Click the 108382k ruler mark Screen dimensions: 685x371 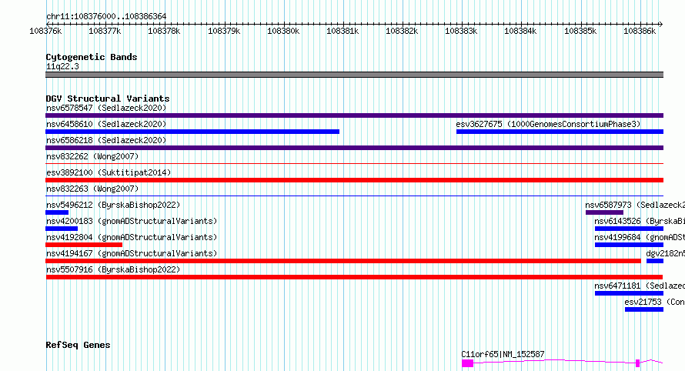pos(402,31)
